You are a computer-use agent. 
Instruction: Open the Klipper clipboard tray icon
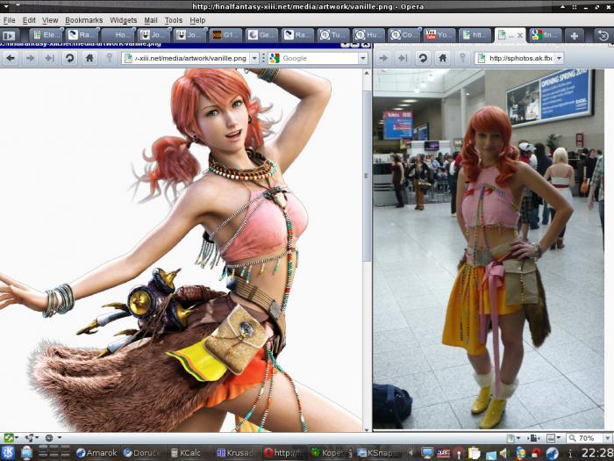click(475, 453)
